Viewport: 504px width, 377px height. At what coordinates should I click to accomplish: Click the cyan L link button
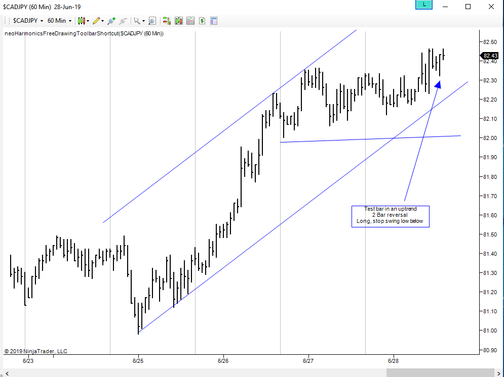tap(424, 5)
